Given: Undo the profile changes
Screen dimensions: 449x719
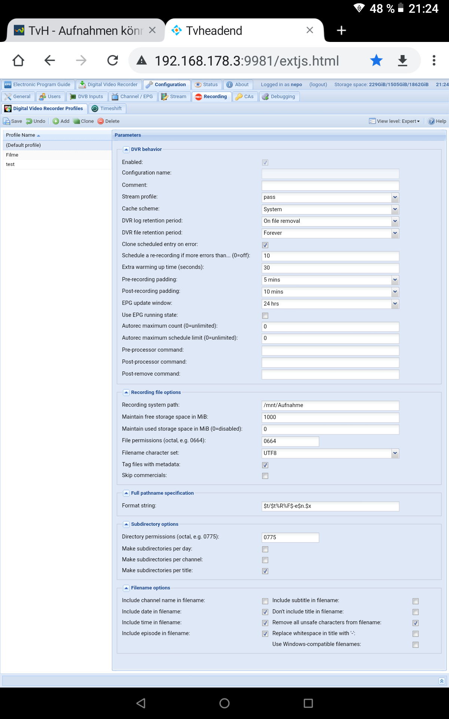Looking at the screenshot, I should coord(36,121).
